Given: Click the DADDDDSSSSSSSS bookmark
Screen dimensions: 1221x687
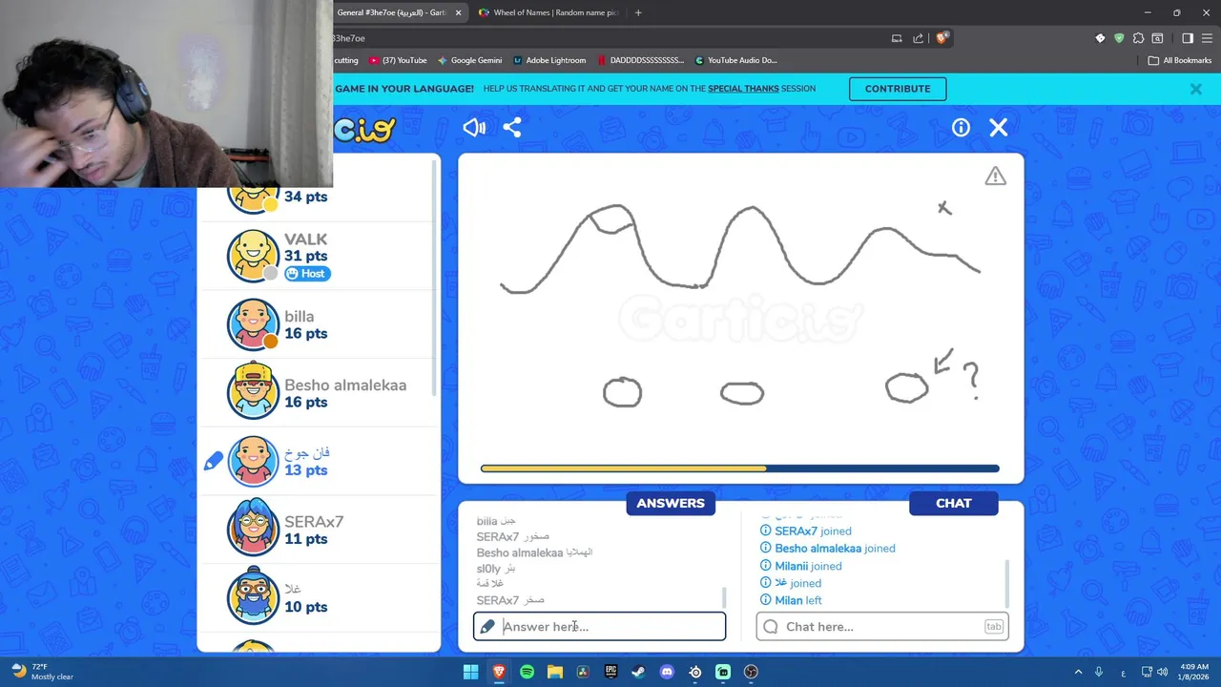Looking at the screenshot, I should tap(640, 60).
